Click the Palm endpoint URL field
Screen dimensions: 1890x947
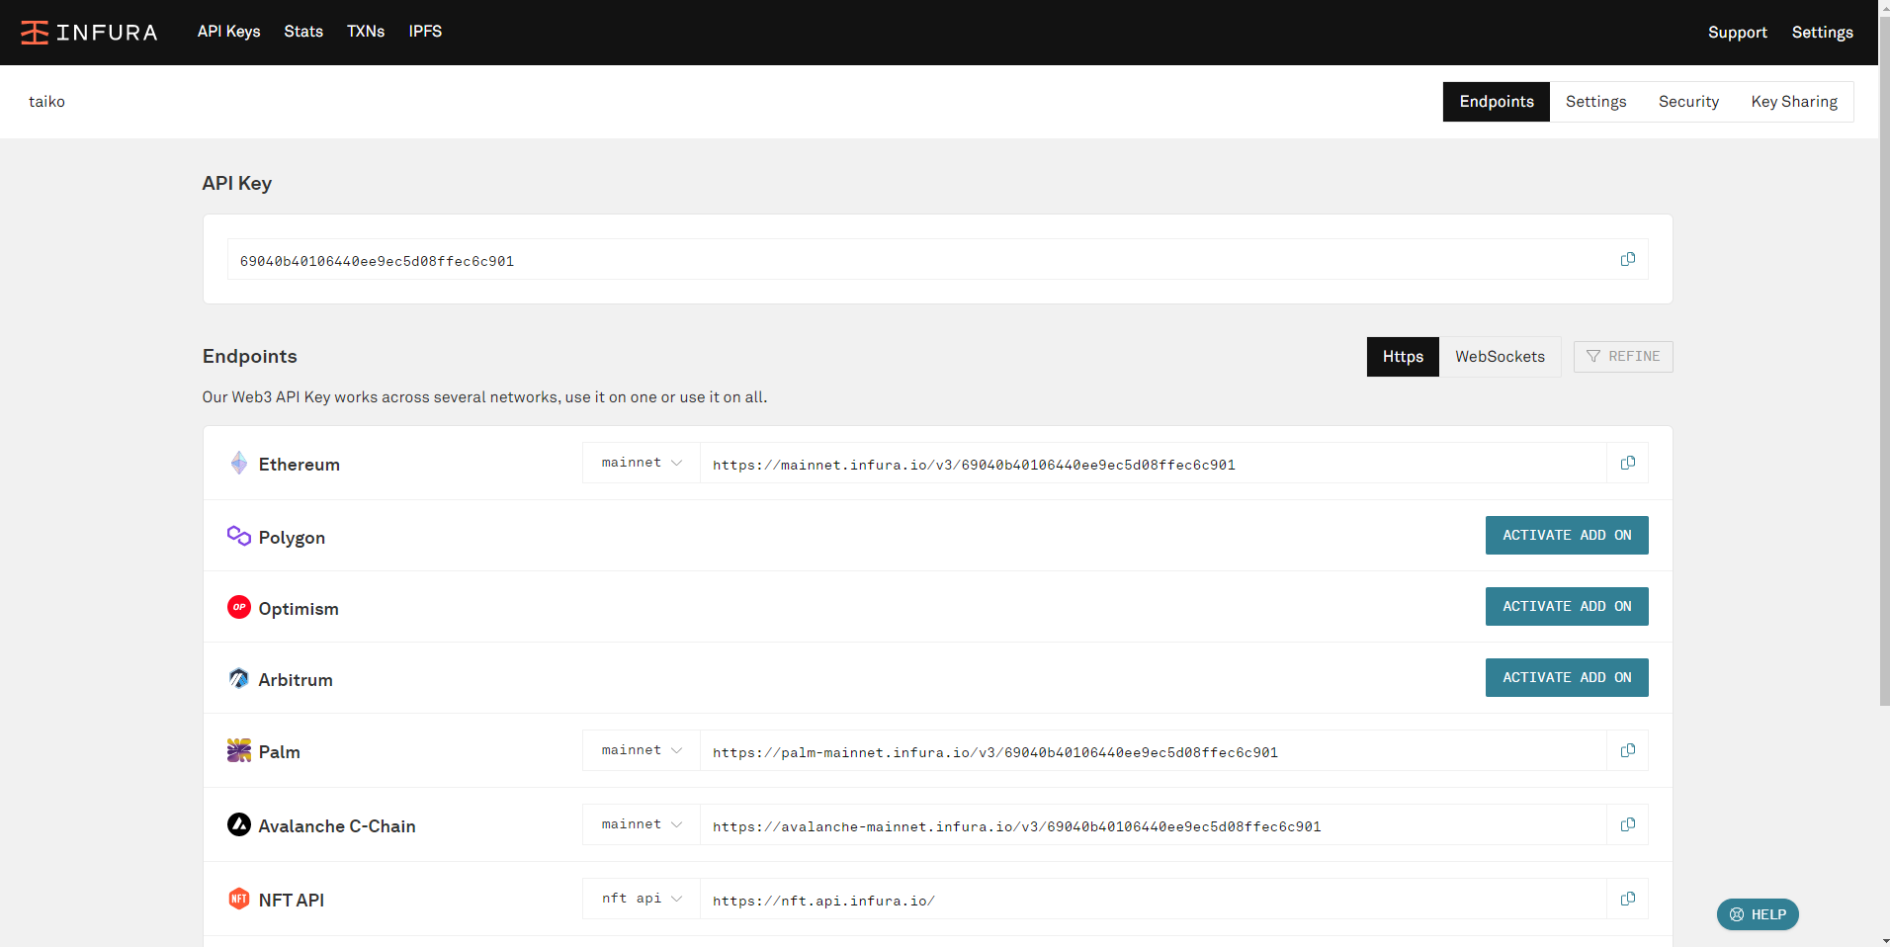(x=1154, y=750)
